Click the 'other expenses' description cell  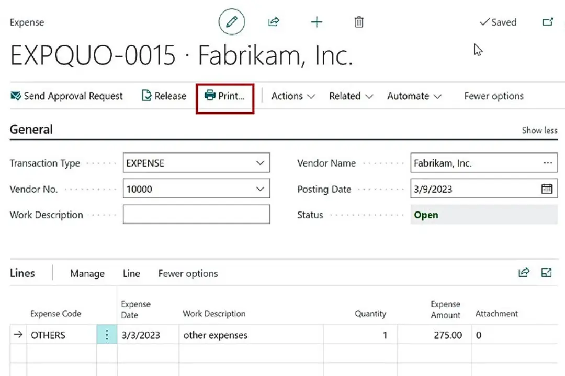coord(251,335)
